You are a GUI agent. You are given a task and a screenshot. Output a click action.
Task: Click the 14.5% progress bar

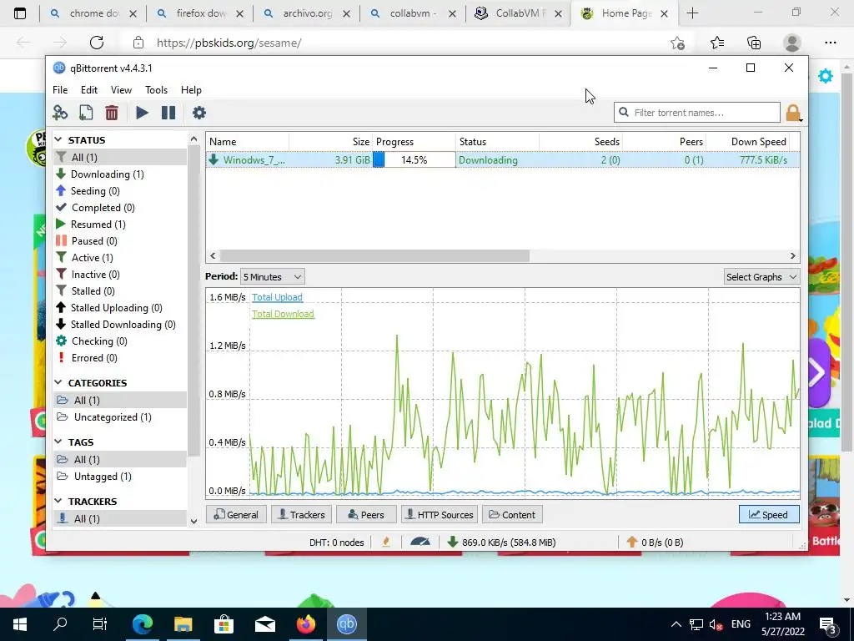(x=414, y=159)
